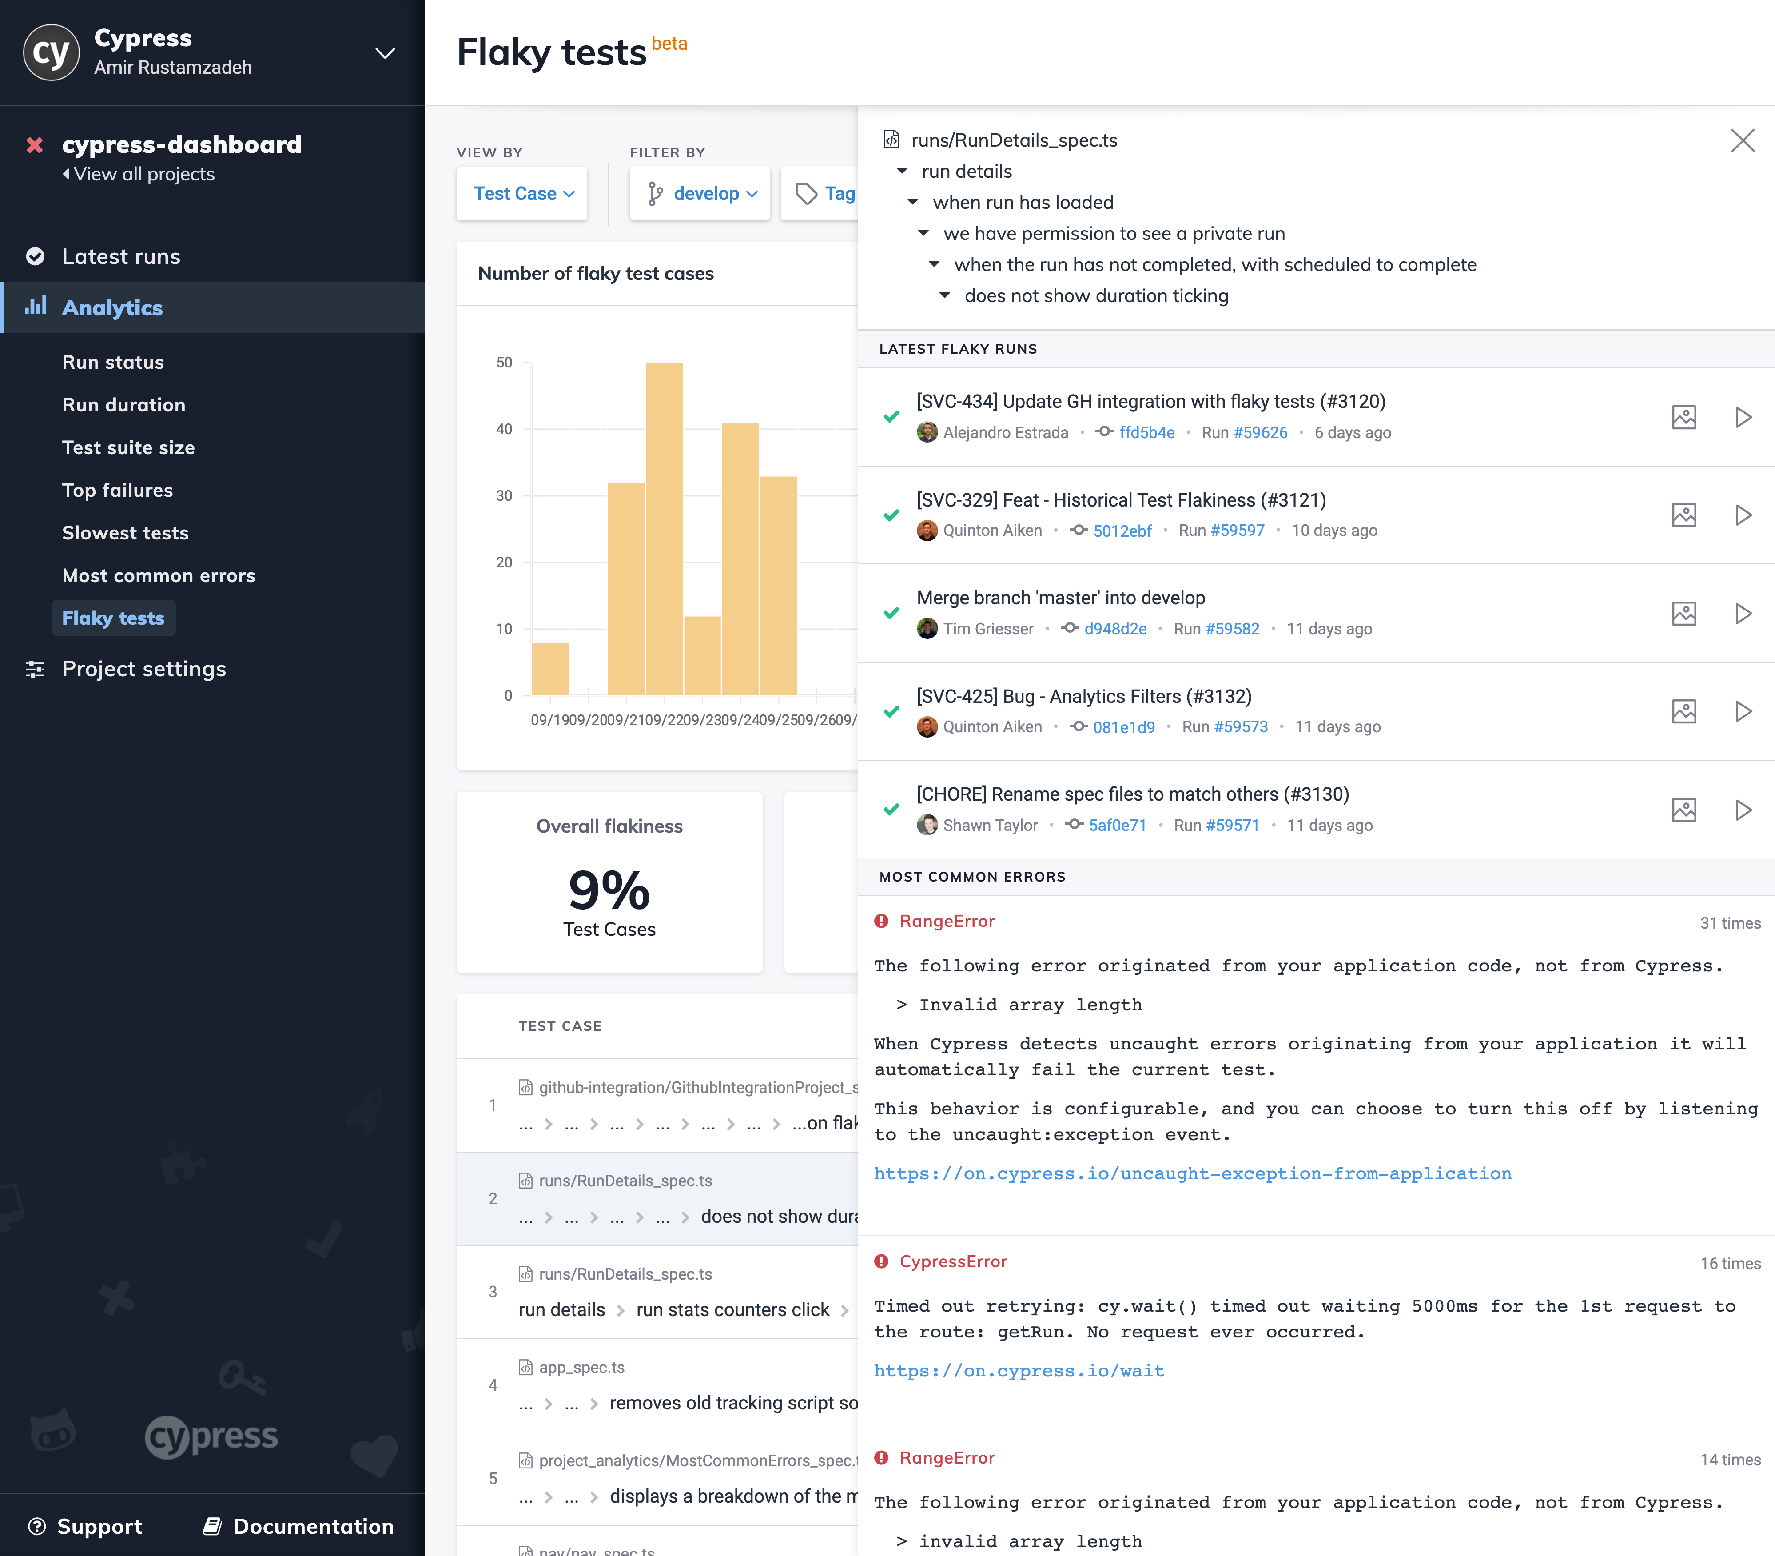Open the develop branch filter dropdown
1775x1556 pixels.
(700, 193)
